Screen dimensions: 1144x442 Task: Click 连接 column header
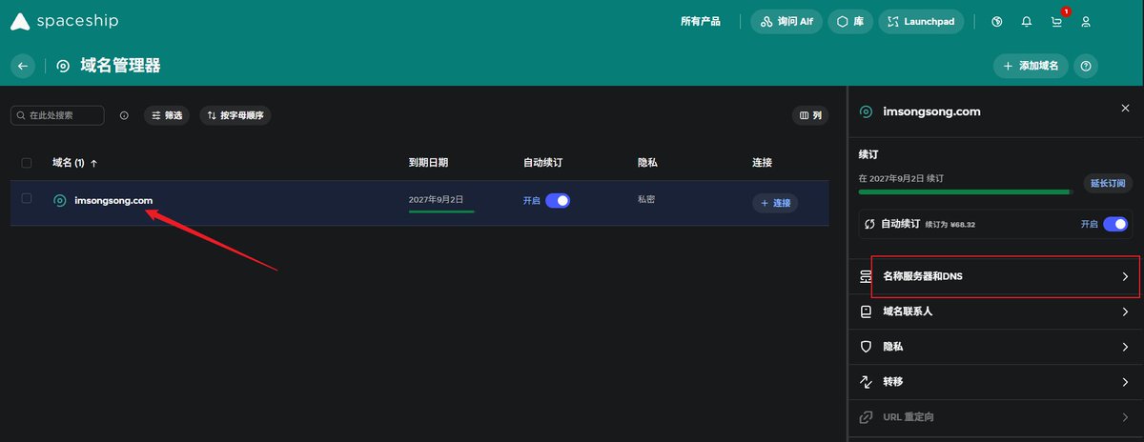point(762,163)
